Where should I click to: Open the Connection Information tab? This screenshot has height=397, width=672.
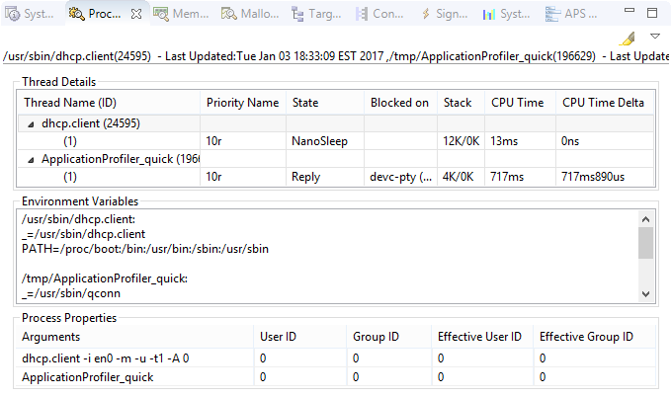[379, 14]
